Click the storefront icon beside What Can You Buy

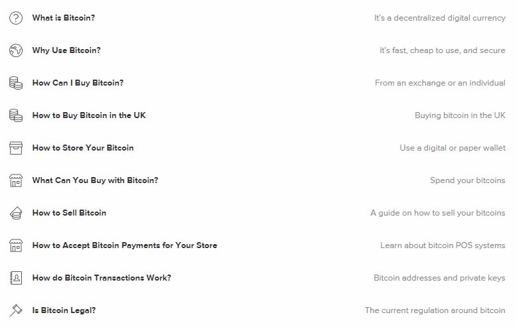pyautogui.click(x=16, y=180)
